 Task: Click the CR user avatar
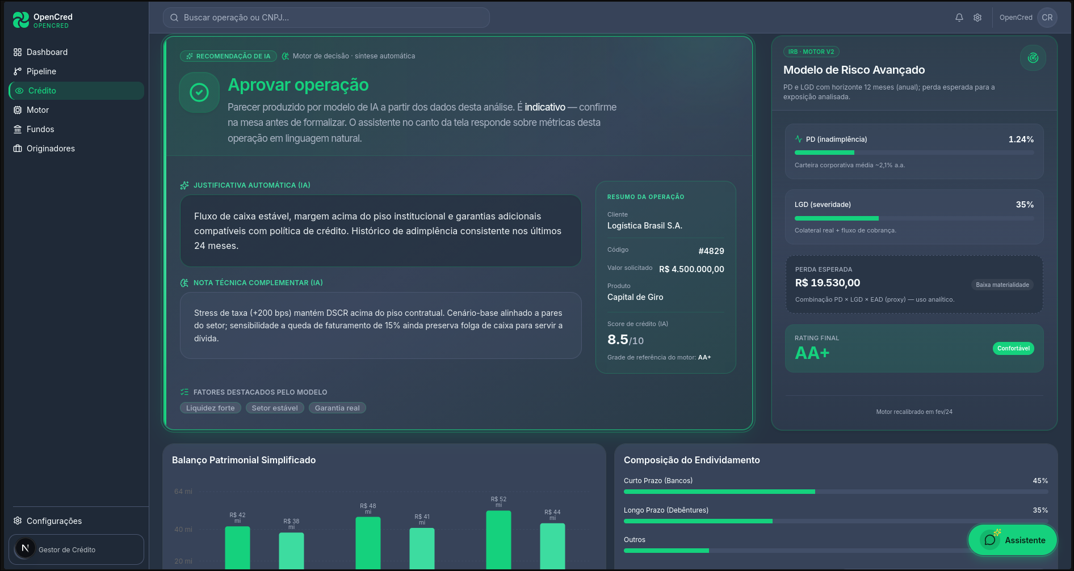tap(1047, 18)
